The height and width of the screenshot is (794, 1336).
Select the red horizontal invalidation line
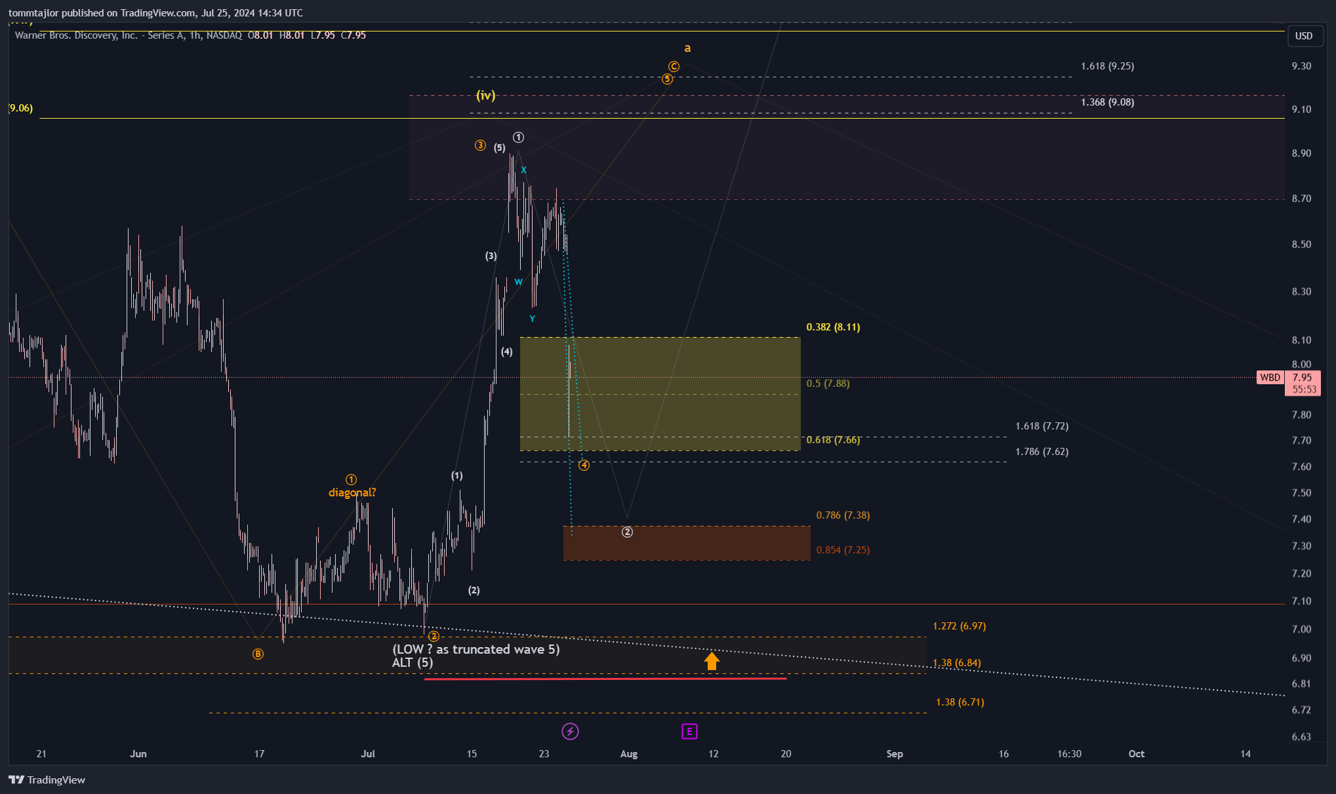tap(605, 679)
